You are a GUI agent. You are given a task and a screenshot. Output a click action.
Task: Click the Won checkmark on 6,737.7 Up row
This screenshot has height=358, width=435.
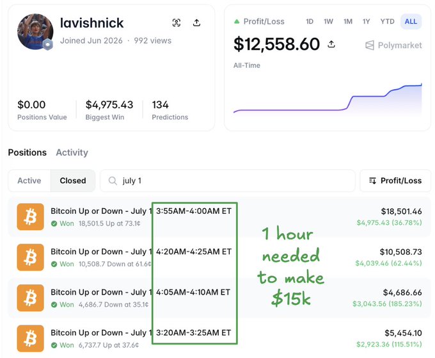point(54,345)
